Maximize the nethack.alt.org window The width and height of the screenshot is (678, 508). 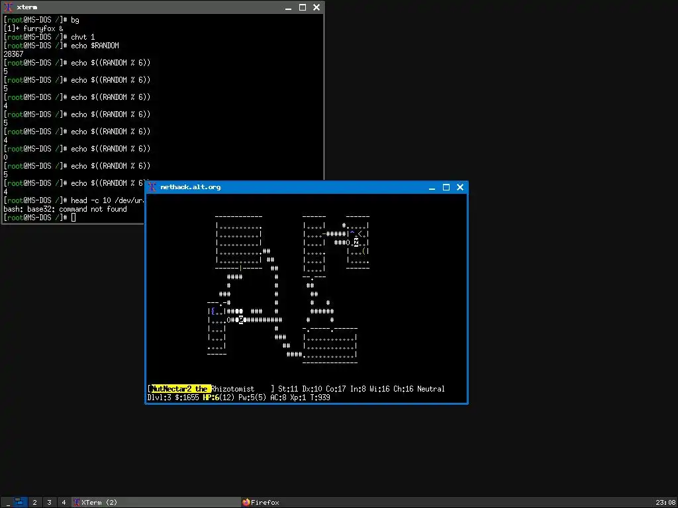coord(446,187)
